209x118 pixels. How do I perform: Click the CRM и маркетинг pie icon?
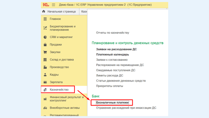click(45, 37)
